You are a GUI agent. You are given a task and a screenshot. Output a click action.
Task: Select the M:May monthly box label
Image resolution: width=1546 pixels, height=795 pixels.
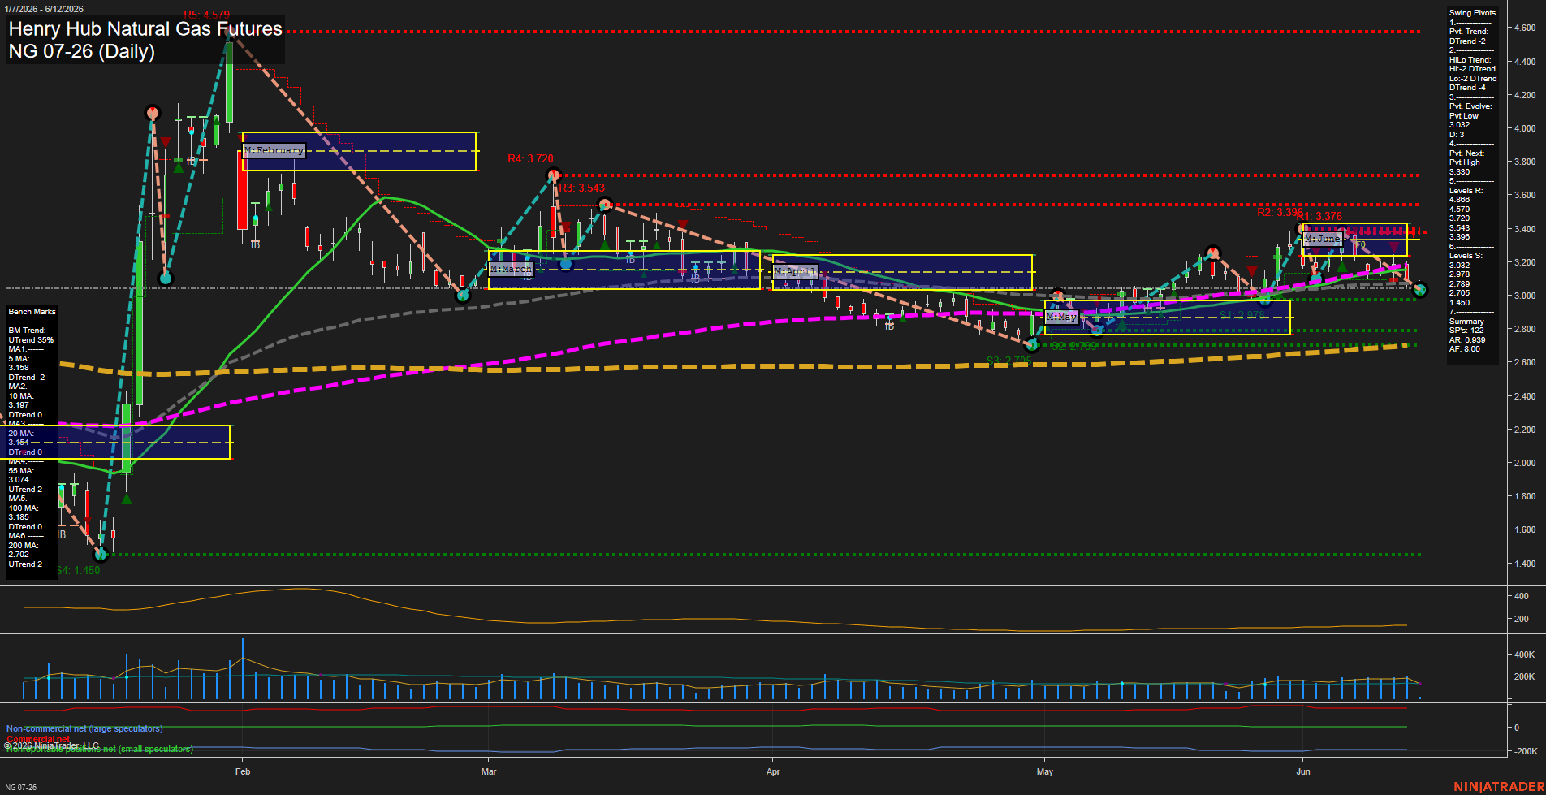coord(1061,317)
